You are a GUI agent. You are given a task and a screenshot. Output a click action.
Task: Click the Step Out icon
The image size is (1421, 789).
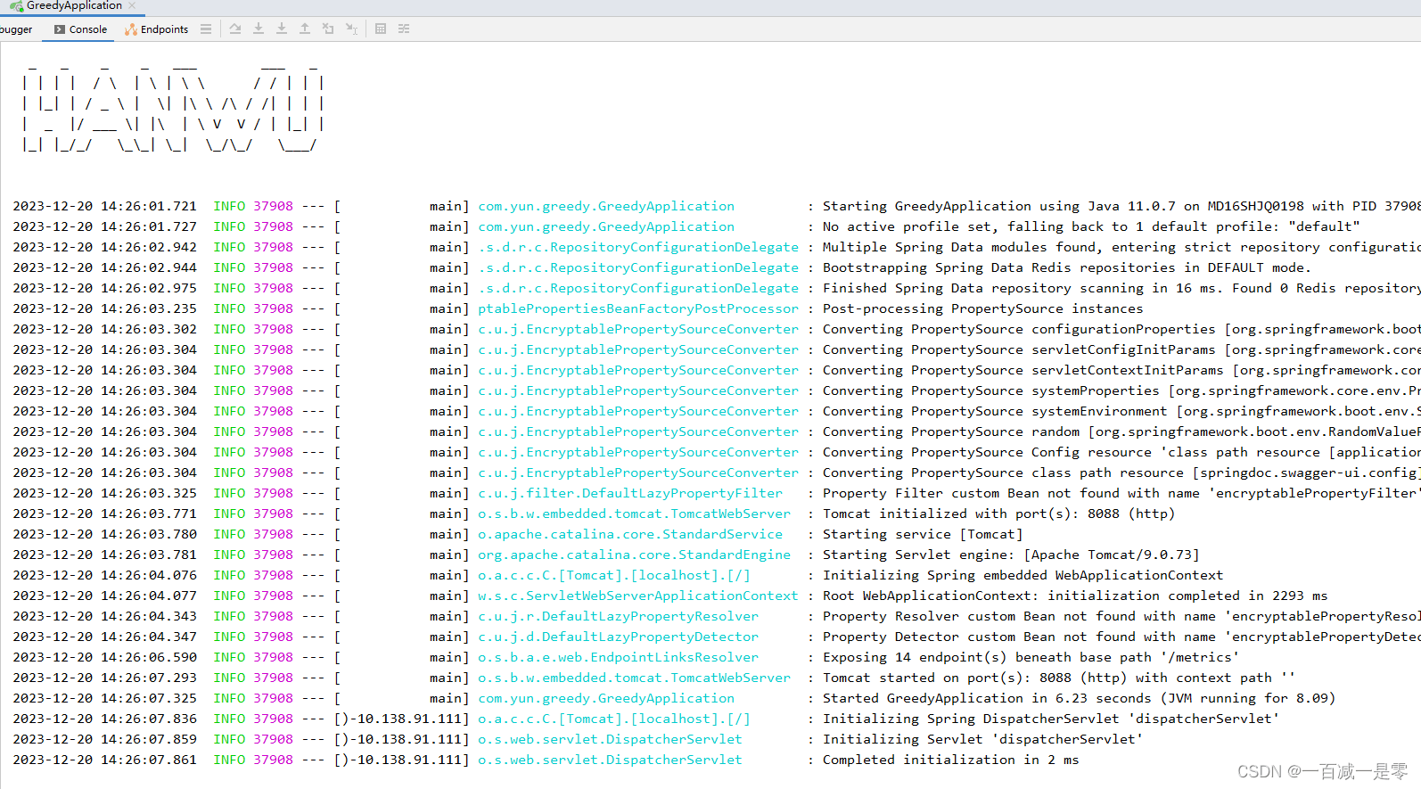click(x=305, y=29)
